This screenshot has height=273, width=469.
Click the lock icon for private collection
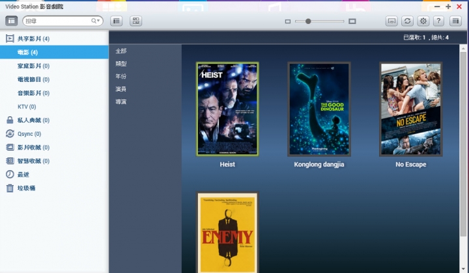(10, 120)
